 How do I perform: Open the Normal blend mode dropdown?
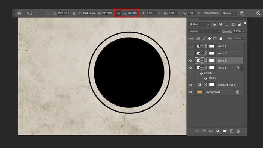(204, 31)
